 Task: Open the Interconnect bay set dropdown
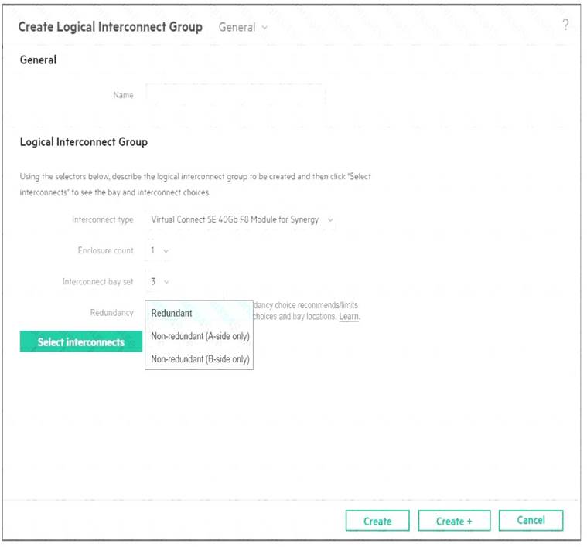(159, 281)
